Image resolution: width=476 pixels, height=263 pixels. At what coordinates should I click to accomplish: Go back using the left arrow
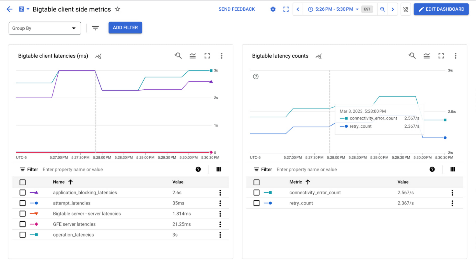(10, 9)
